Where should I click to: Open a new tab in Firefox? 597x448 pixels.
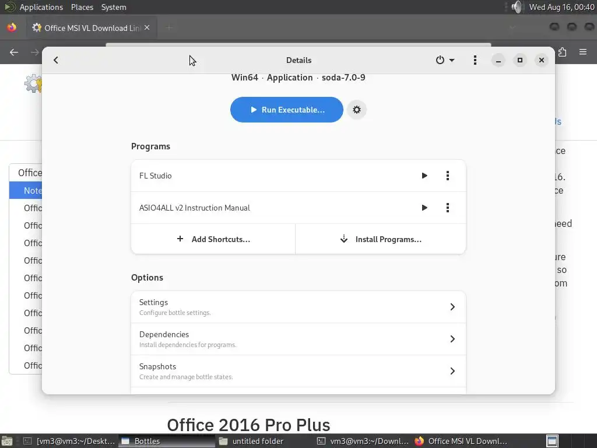point(169,28)
